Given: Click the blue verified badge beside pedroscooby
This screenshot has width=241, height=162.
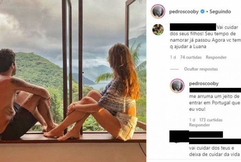Looking at the screenshot, I should pos(202,12).
